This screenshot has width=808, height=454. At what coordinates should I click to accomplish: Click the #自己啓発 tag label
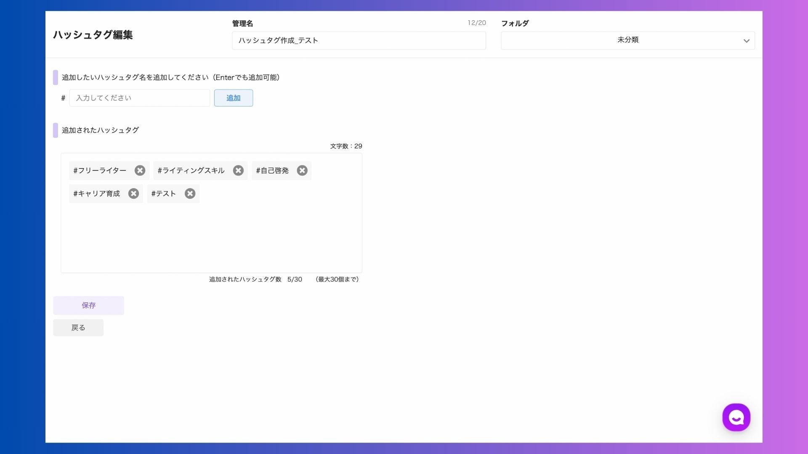(x=272, y=170)
